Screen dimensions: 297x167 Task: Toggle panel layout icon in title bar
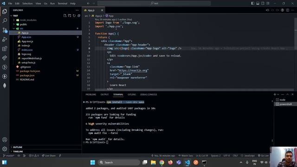coord(258,3)
